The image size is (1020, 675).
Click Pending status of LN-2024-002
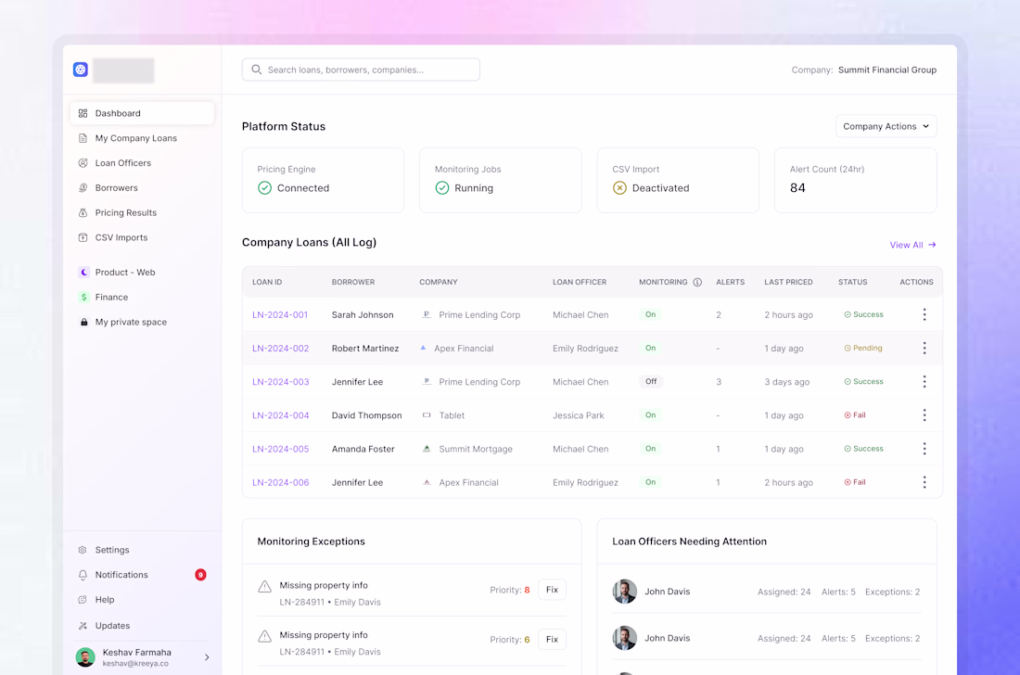tap(863, 348)
